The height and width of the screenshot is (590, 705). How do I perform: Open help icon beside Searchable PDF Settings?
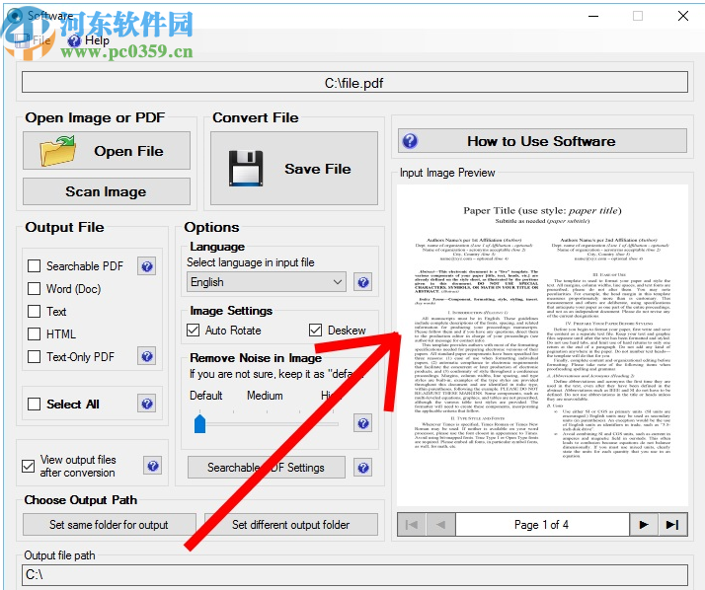(362, 468)
